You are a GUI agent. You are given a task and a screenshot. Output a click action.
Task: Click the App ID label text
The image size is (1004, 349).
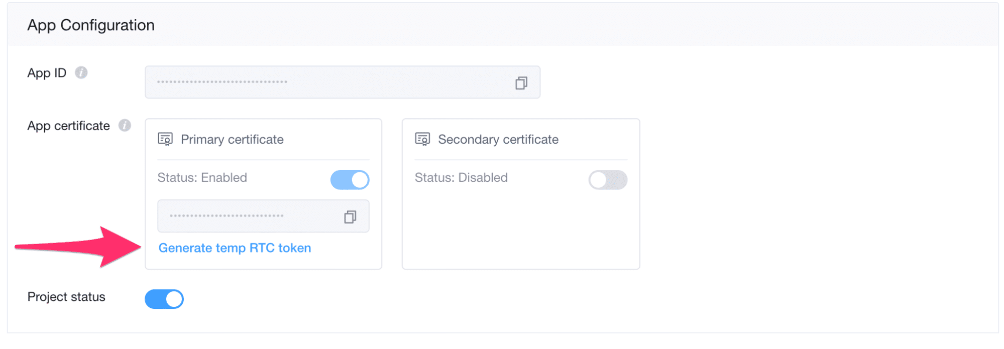pos(47,73)
